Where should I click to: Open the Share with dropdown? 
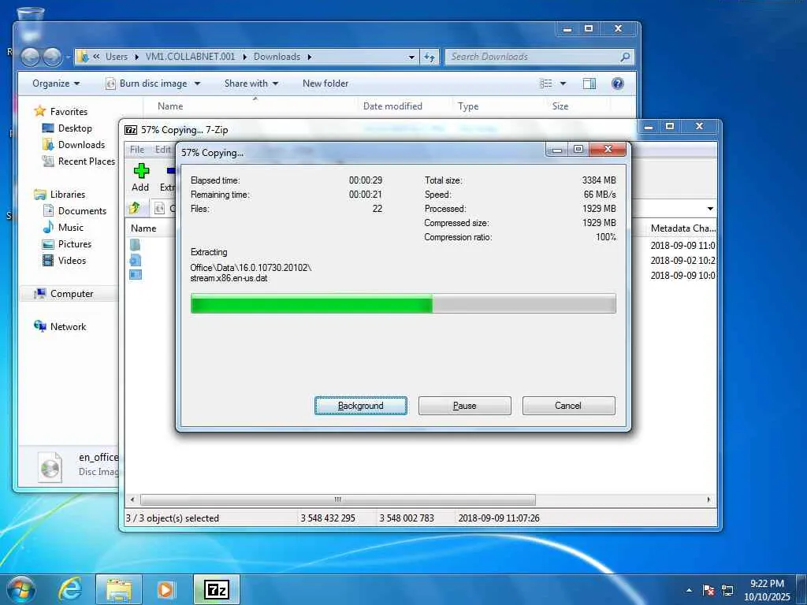click(251, 84)
